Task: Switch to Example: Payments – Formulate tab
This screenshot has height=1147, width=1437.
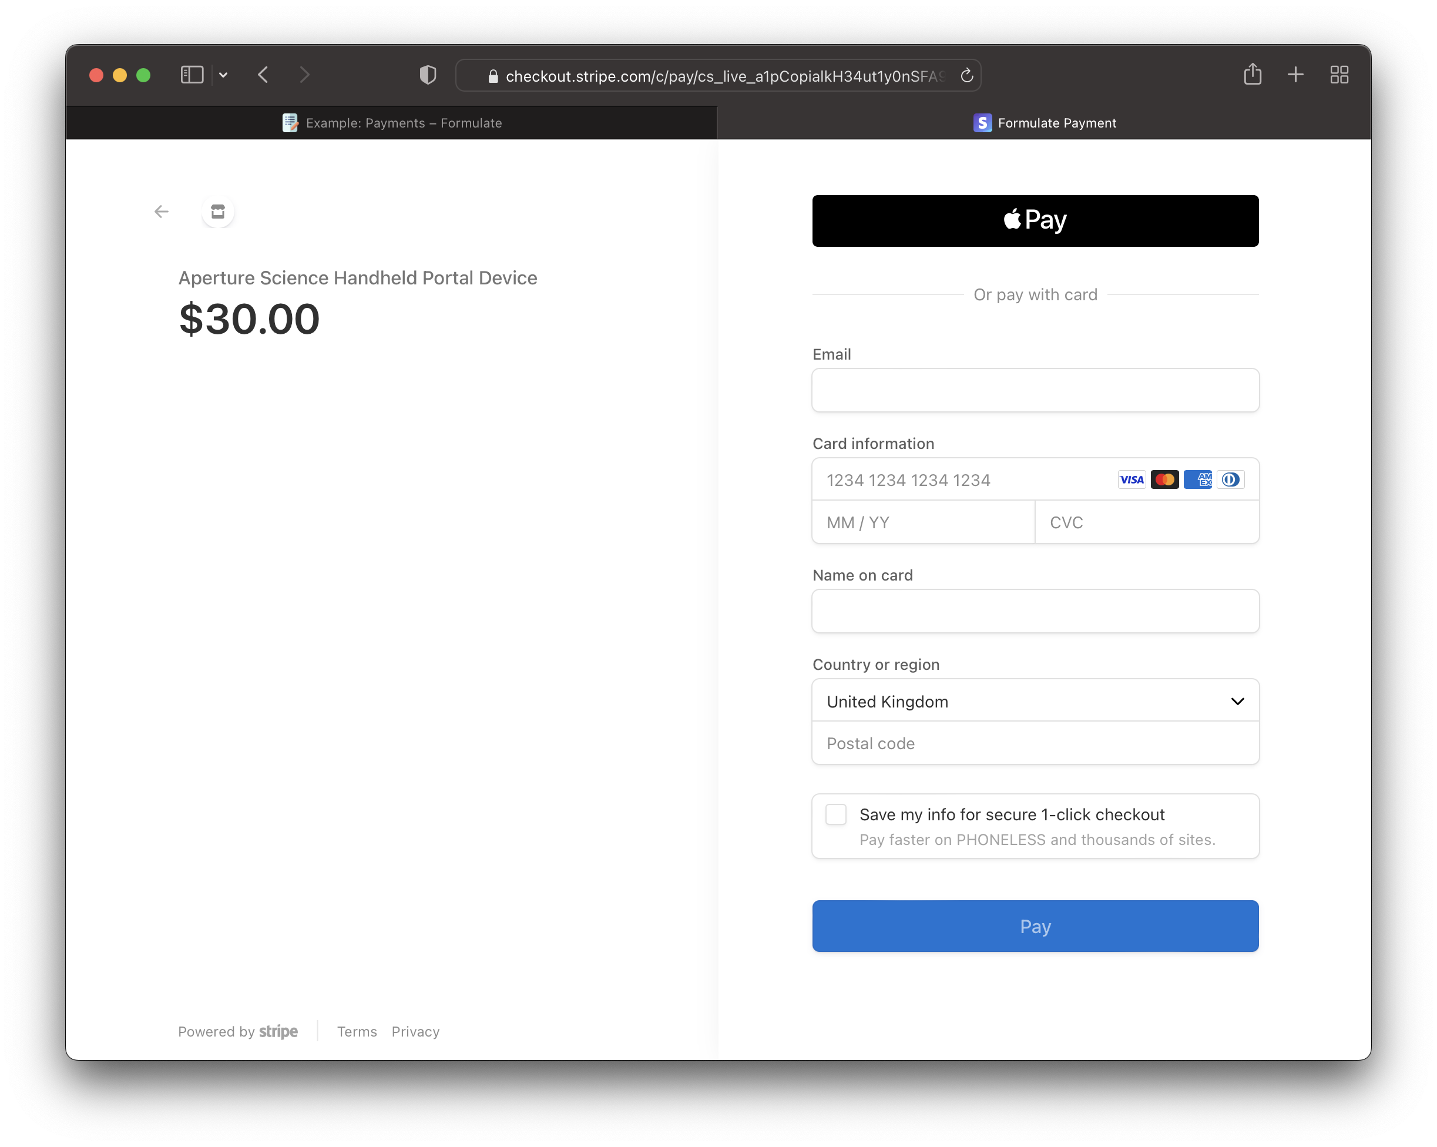Action: (392, 123)
